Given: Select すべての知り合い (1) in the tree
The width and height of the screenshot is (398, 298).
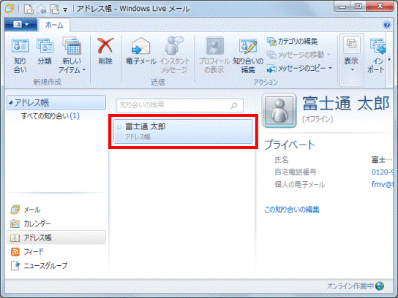Looking at the screenshot, I should pos(50,116).
